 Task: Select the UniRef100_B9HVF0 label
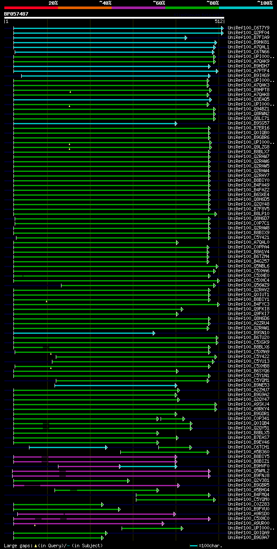click(x=249, y=466)
